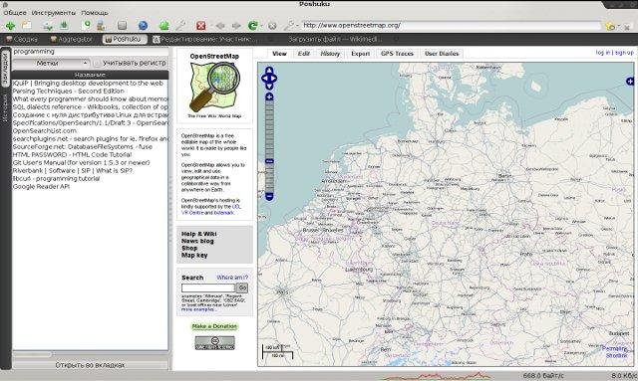The height and width of the screenshot is (381, 638).
Task: Select the bookmark OpenSearchList.com
Action: click(44, 130)
